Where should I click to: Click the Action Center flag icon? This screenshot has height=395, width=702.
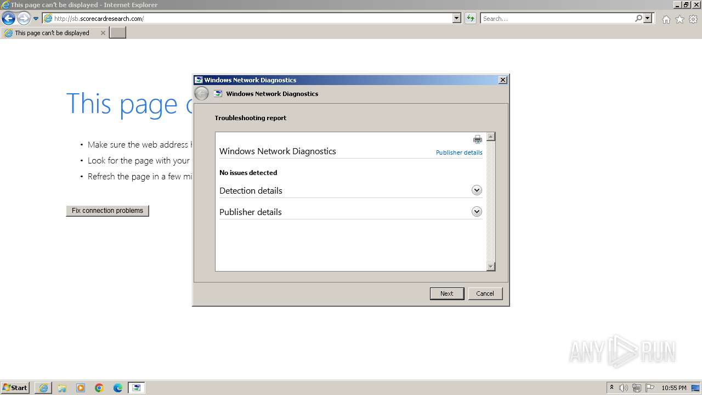click(650, 388)
